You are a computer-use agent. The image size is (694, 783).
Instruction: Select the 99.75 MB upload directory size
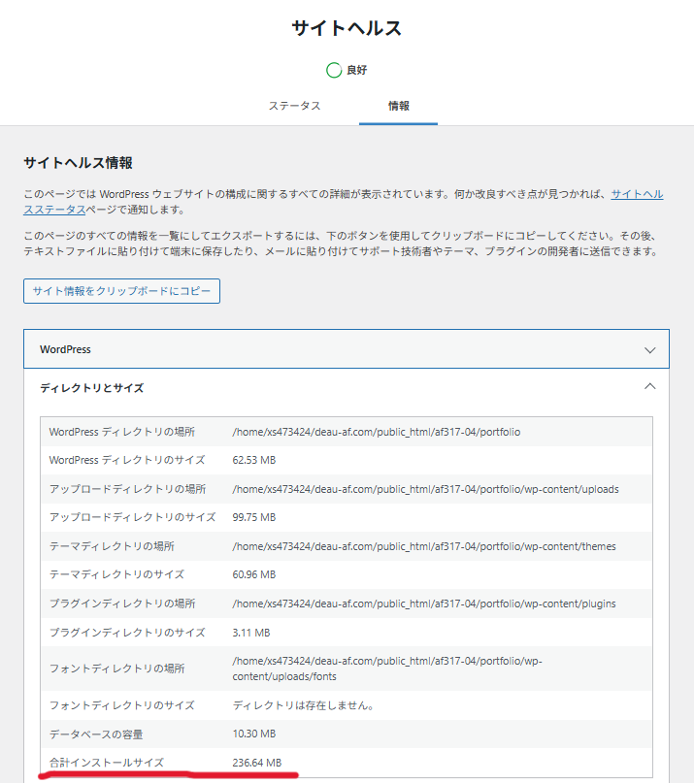pos(253,517)
